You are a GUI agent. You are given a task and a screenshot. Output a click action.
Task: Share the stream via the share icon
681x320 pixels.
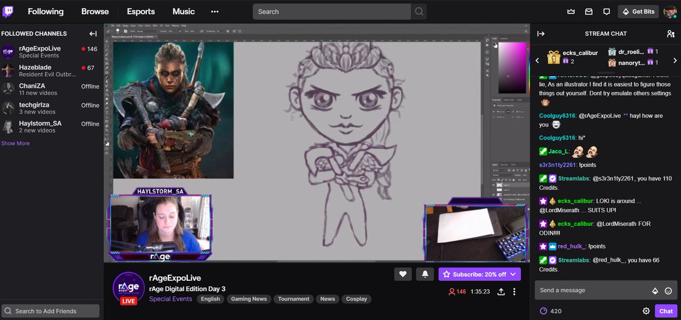tap(501, 292)
